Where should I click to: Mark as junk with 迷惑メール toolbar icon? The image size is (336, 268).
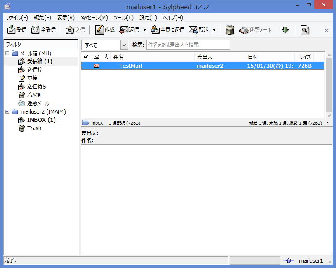coord(255,30)
